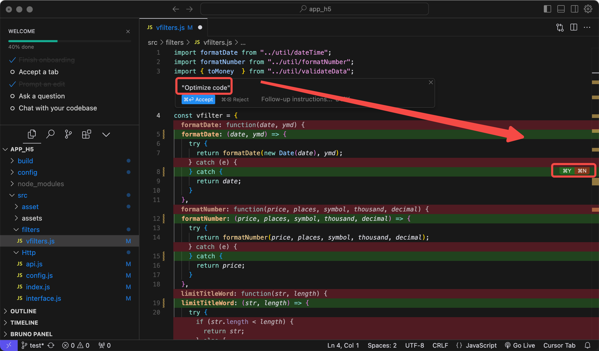
Task: Accept catch block change with ⌘Y
Action: pyautogui.click(x=567, y=171)
